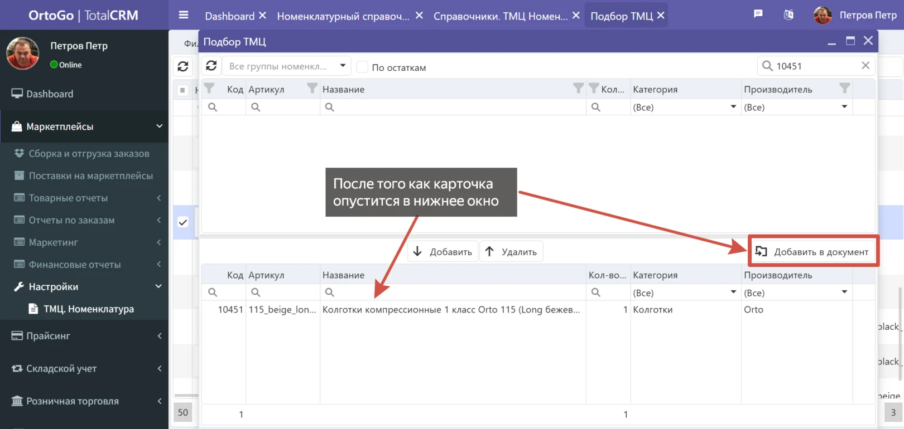This screenshot has height=429, width=904.
Task: Click filter icon in Производитель column header
Action: tap(844, 89)
